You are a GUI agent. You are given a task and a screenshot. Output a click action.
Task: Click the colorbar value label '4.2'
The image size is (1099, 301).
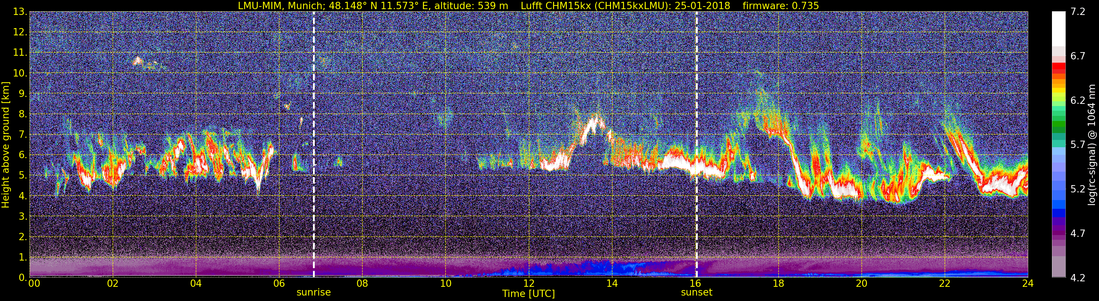pos(1078,278)
